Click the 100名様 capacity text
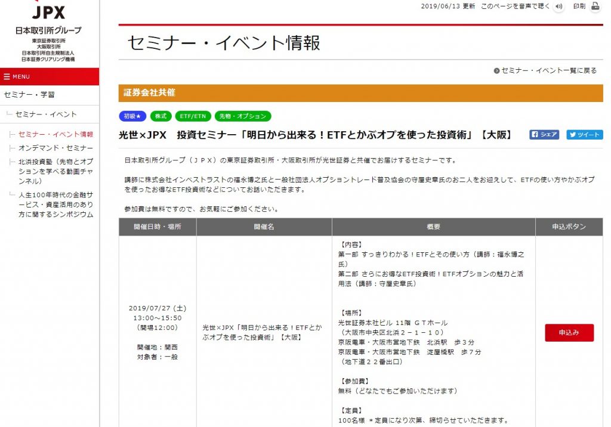Viewport: 611px width, 427px height. [x=424, y=420]
